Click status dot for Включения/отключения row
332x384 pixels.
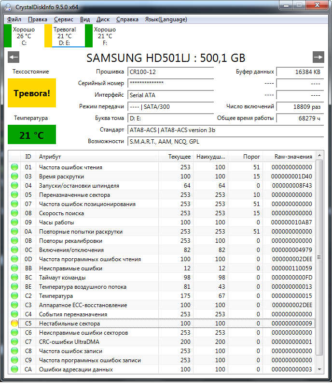click(x=14, y=250)
